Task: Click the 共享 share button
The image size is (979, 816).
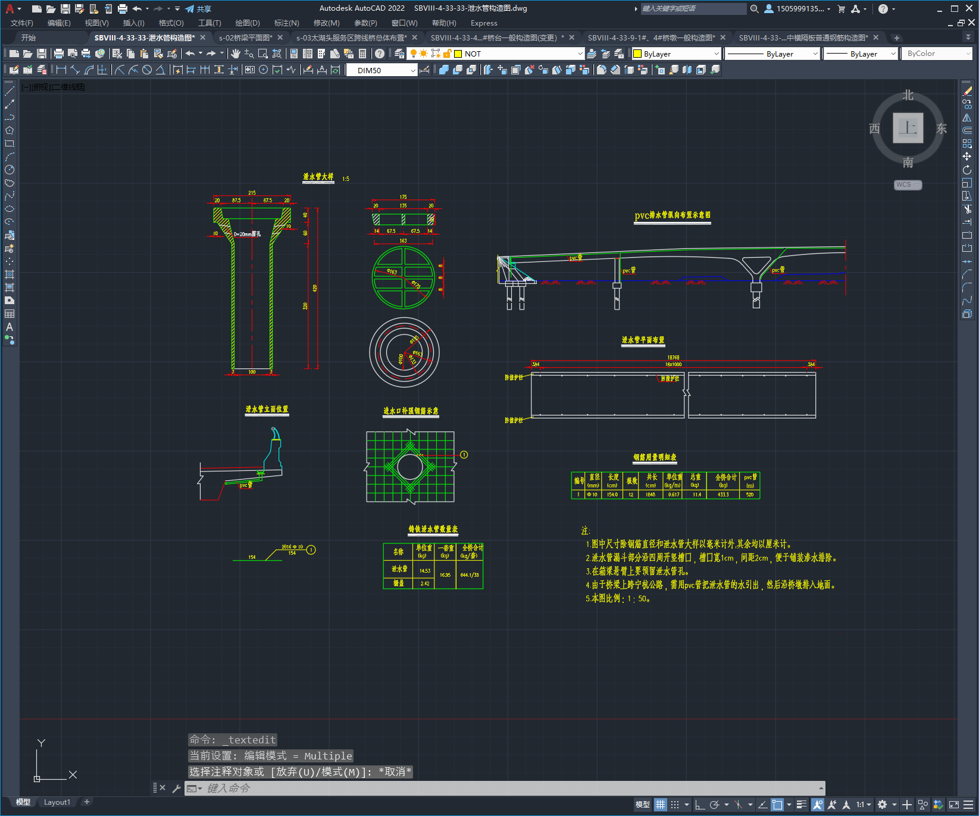Action: tap(198, 9)
